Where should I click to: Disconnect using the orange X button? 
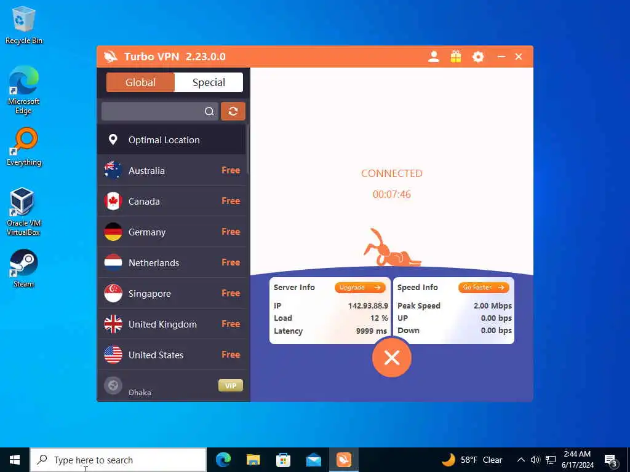[x=392, y=357]
